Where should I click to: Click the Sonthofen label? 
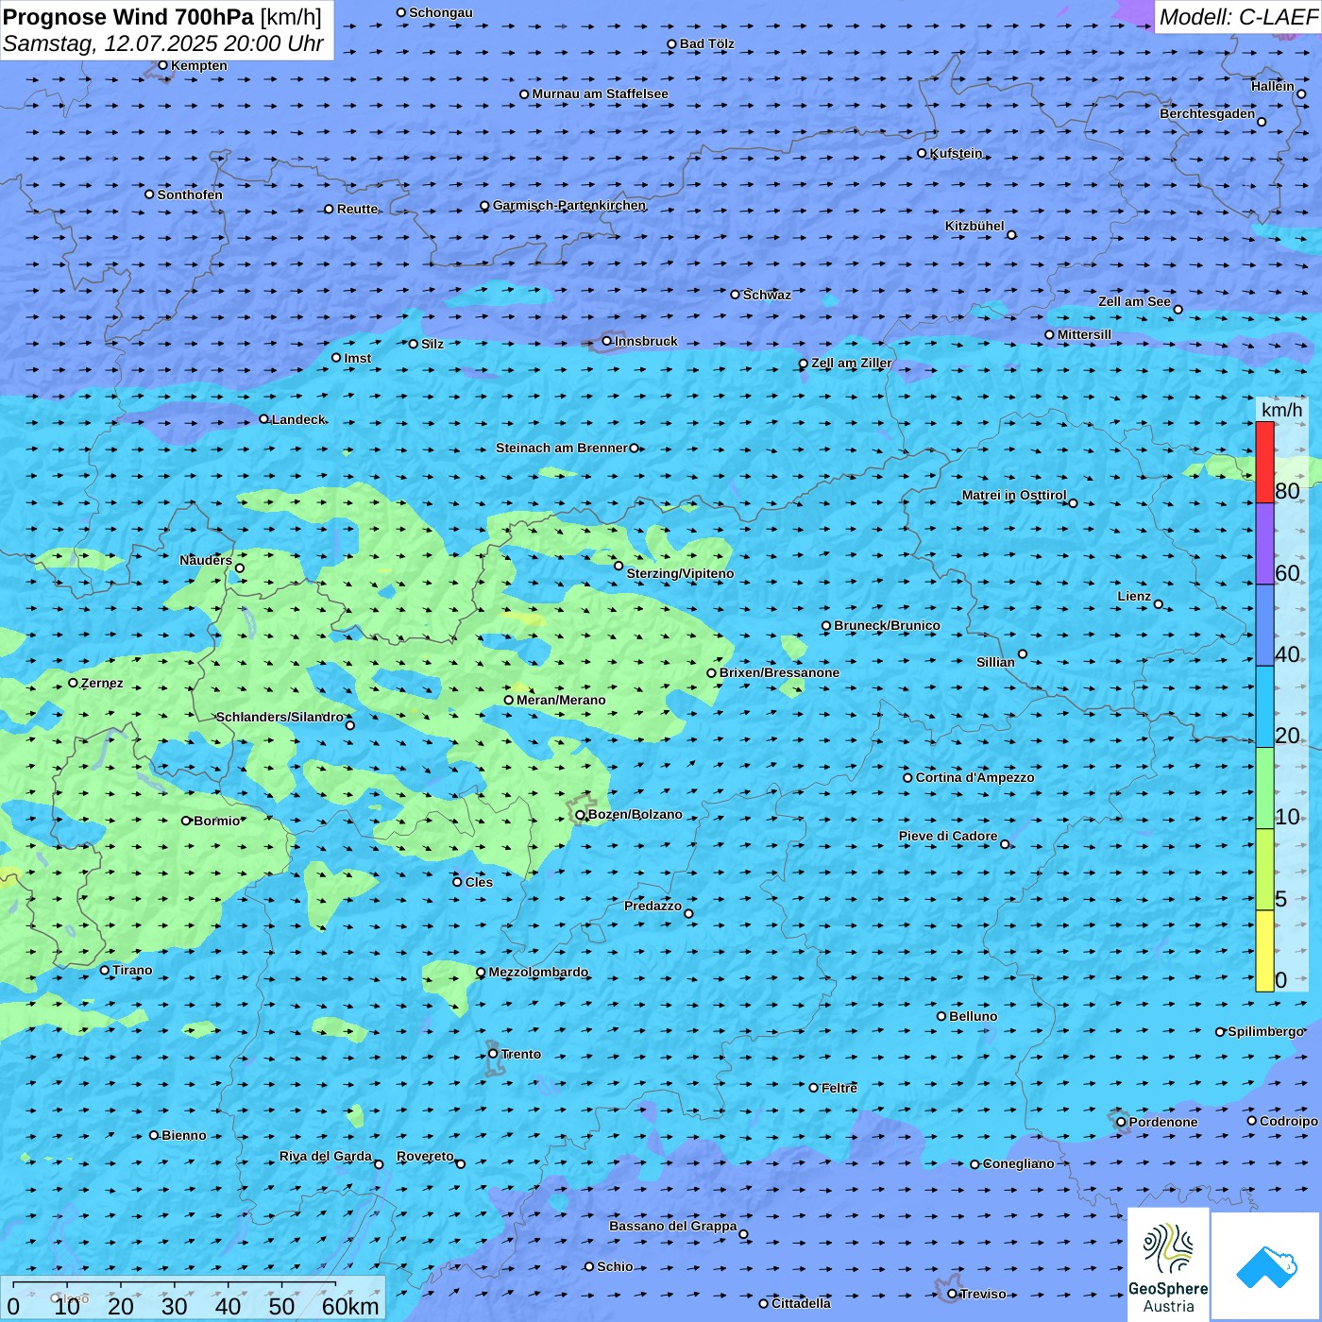[x=190, y=195]
